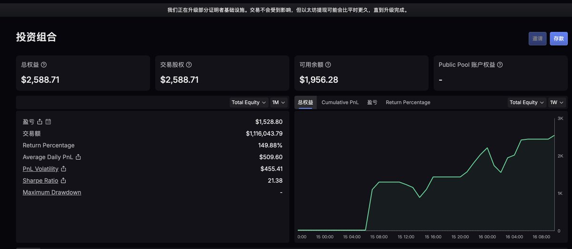Share the 盈亏 value via share icon
Image resolution: width=572 pixels, height=249 pixels.
40,122
